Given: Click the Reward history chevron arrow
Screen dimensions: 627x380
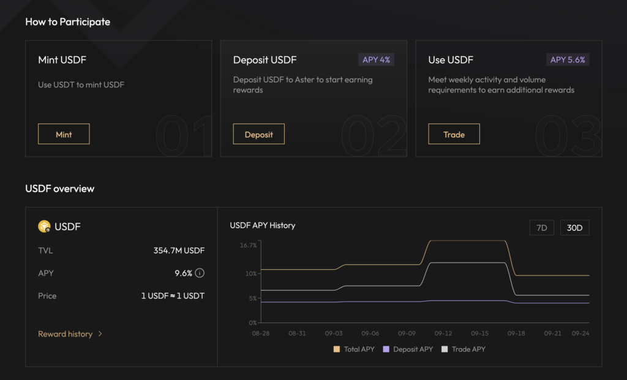Looking at the screenshot, I should 100,334.
